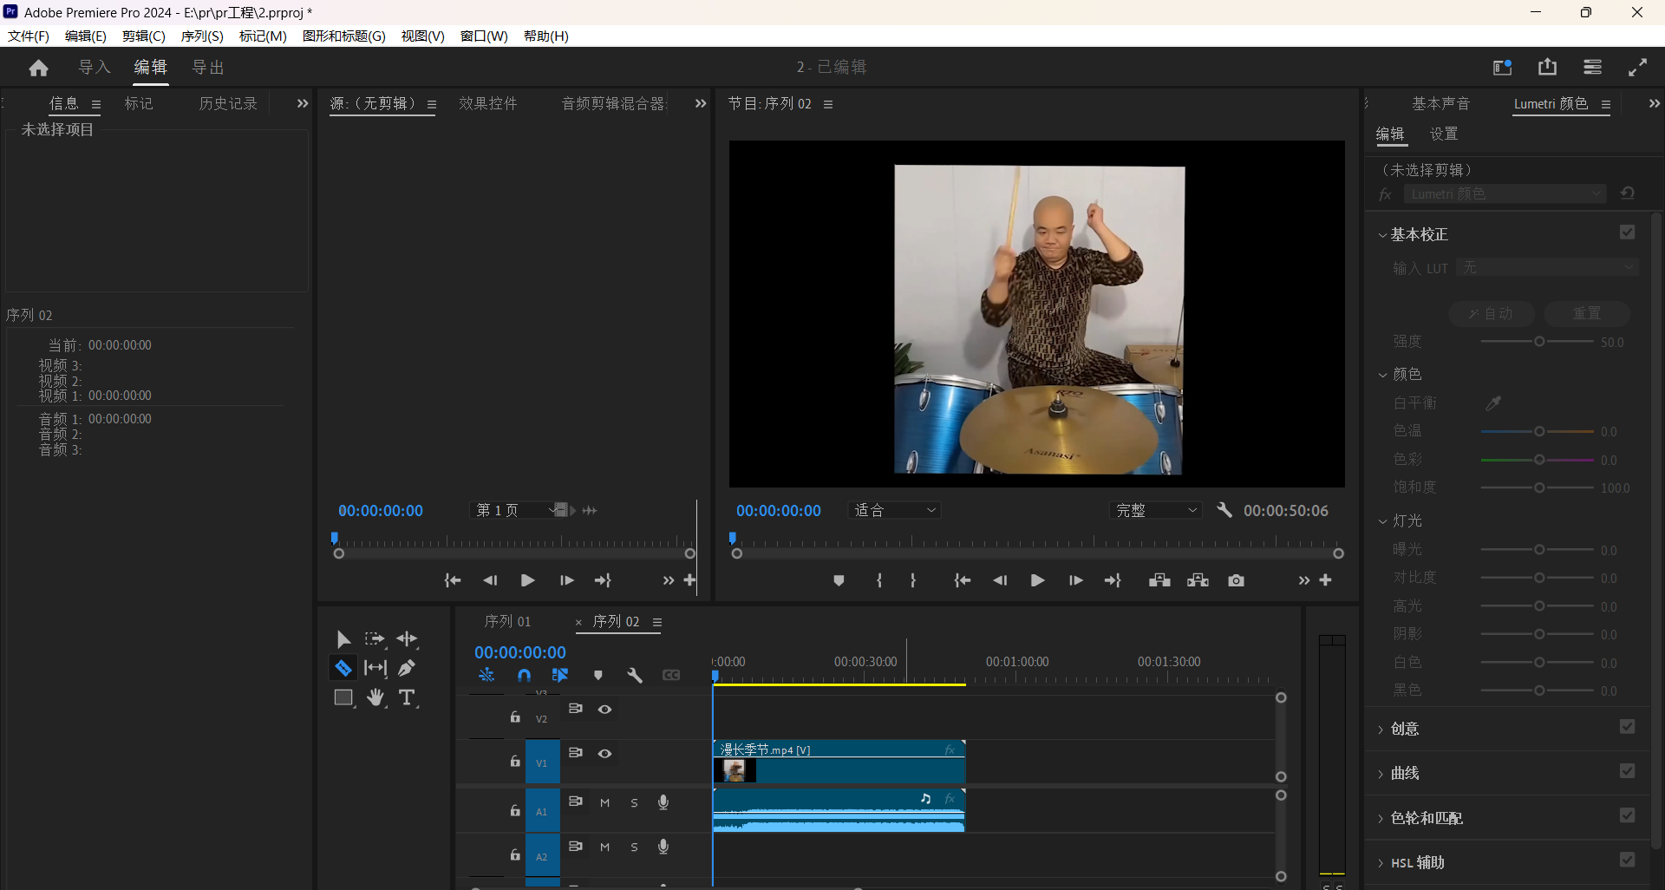Select the Type tool
Screen dimensions: 1665x890
[407, 697]
